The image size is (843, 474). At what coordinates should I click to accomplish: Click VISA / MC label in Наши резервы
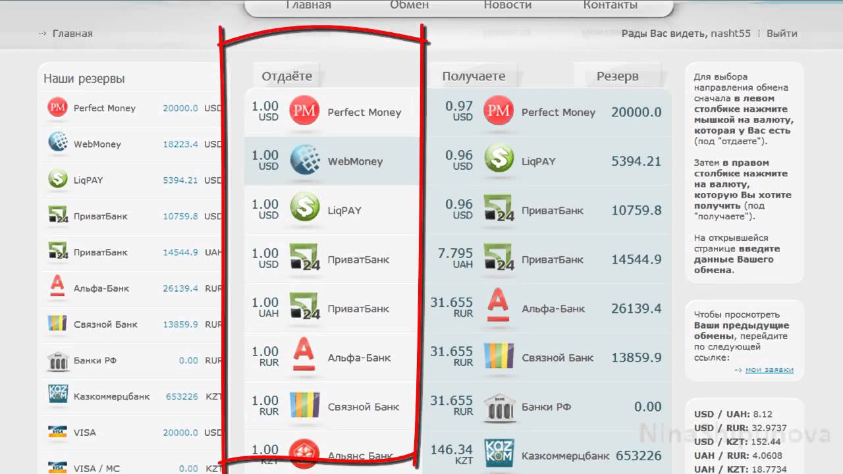point(95,469)
